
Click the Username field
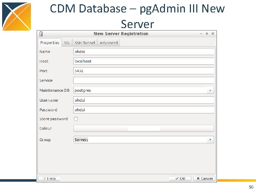pyautogui.click(x=144, y=100)
